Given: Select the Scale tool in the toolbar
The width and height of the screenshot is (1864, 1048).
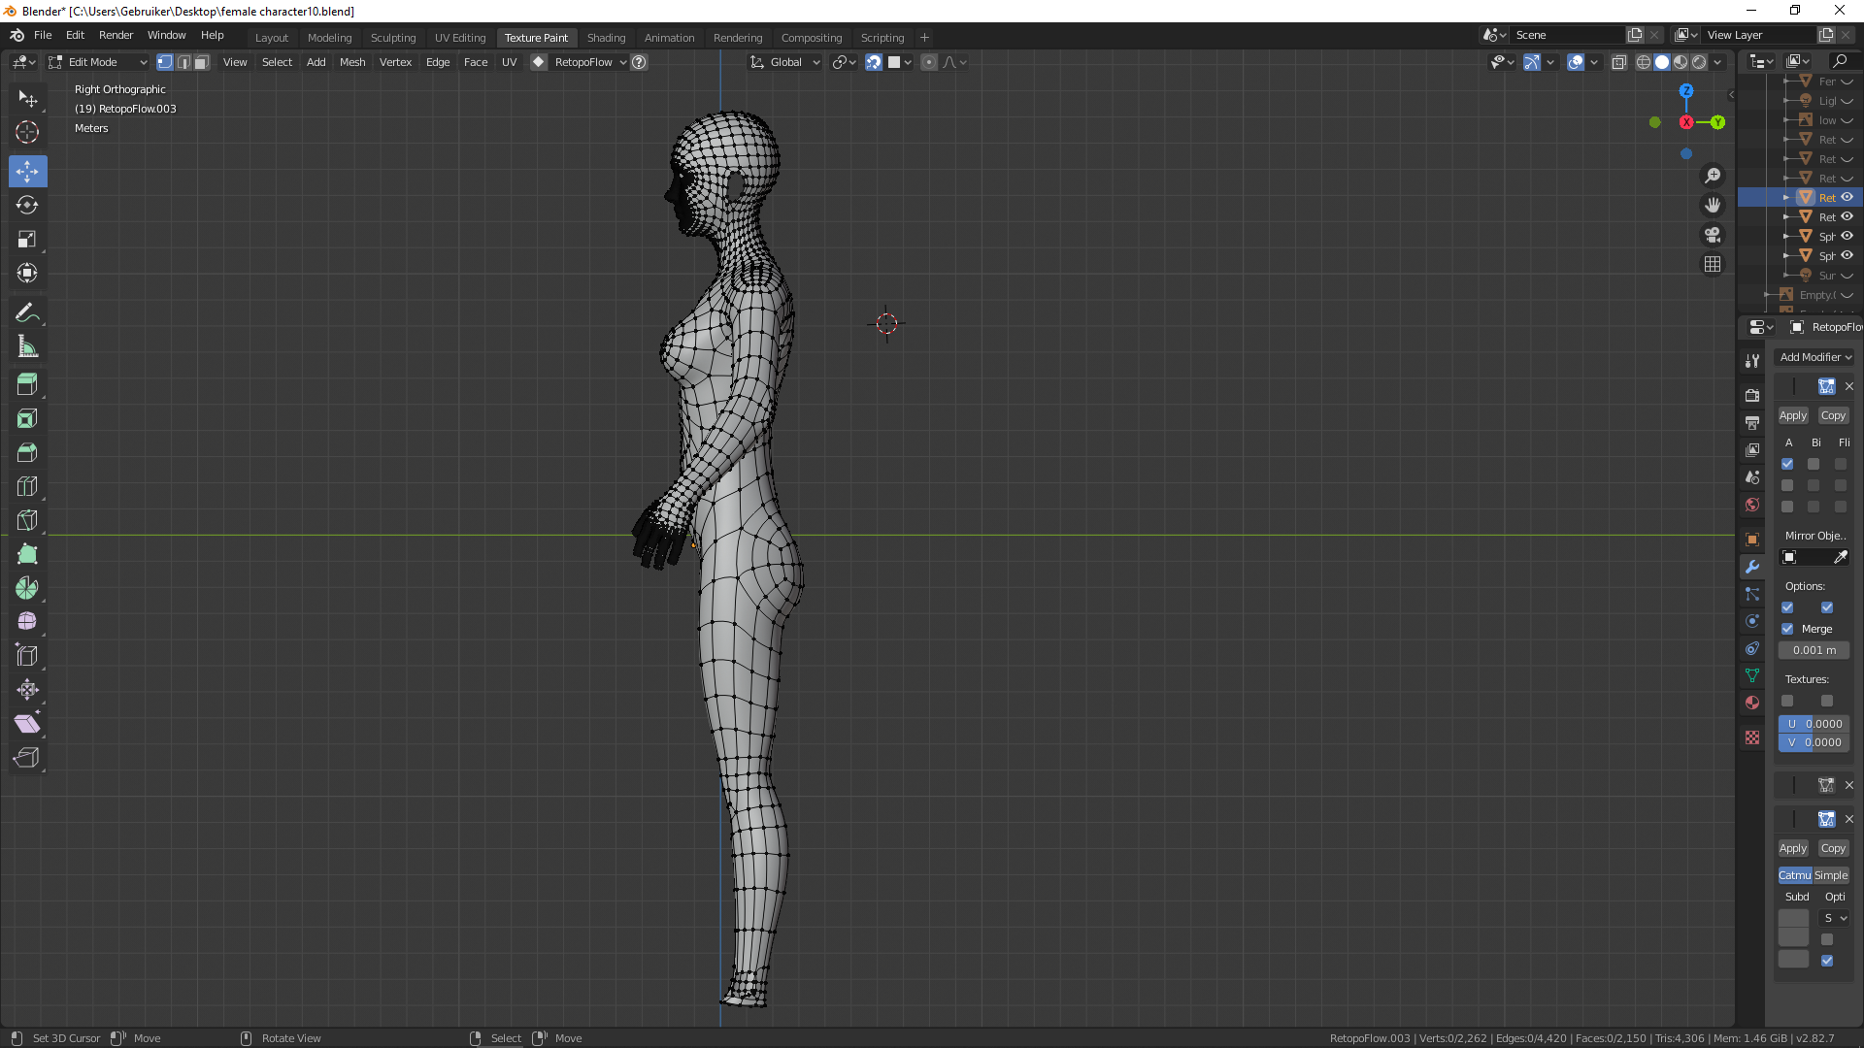Looking at the screenshot, I should (27, 239).
